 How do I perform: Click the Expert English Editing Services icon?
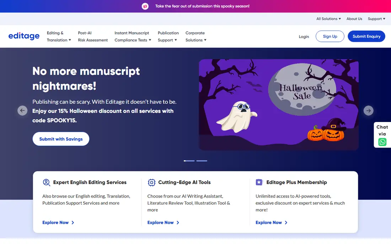pyautogui.click(x=46, y=182)
